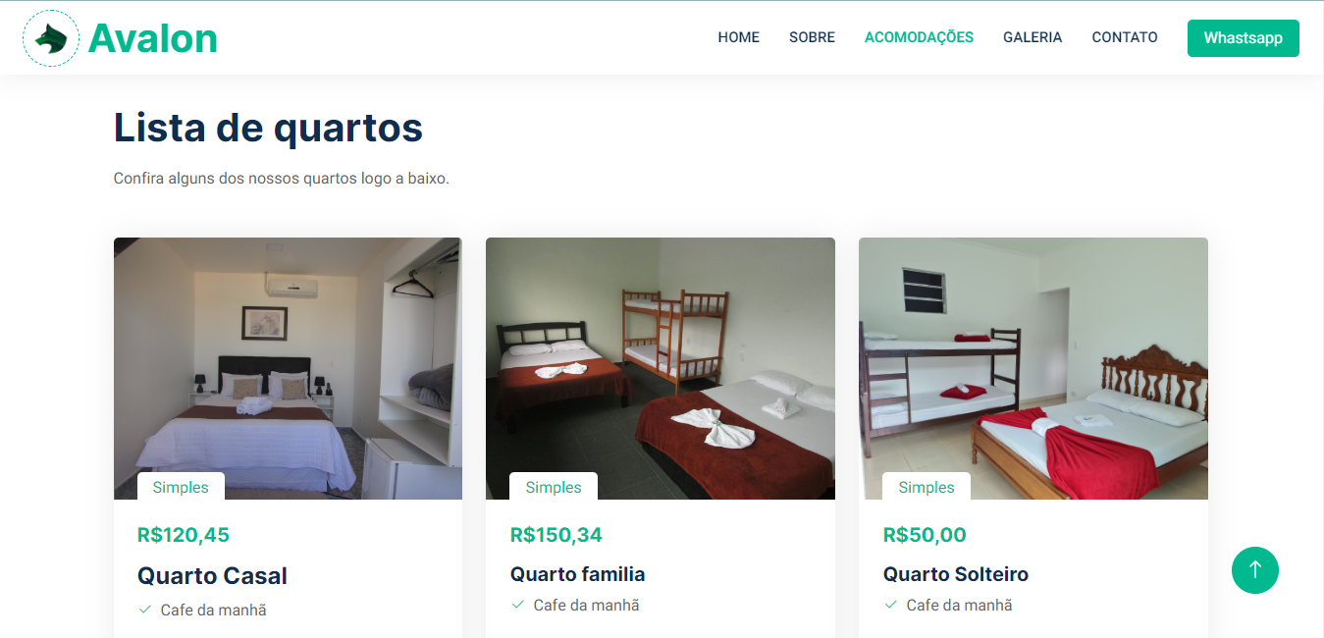The image size is (1324, 638).
Task: Select the ACOMODAÇÕES nav item
Action: 919,37
